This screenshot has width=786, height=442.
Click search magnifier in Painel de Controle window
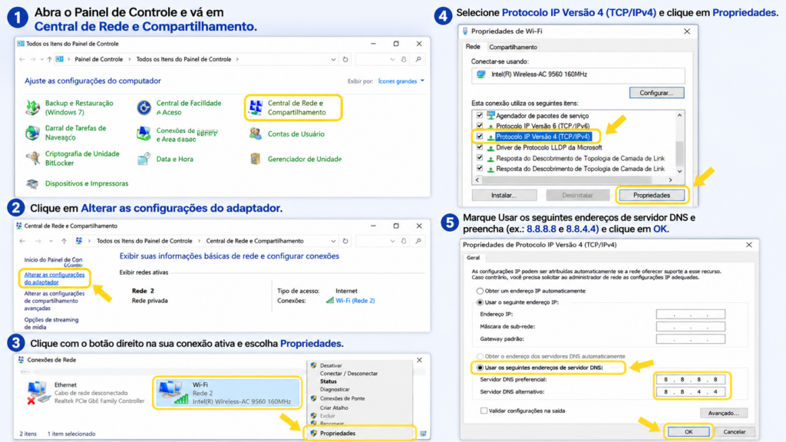click(x=418, y=59)
